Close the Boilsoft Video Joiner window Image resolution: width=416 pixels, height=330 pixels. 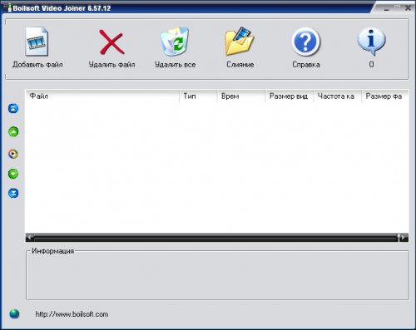408,8
